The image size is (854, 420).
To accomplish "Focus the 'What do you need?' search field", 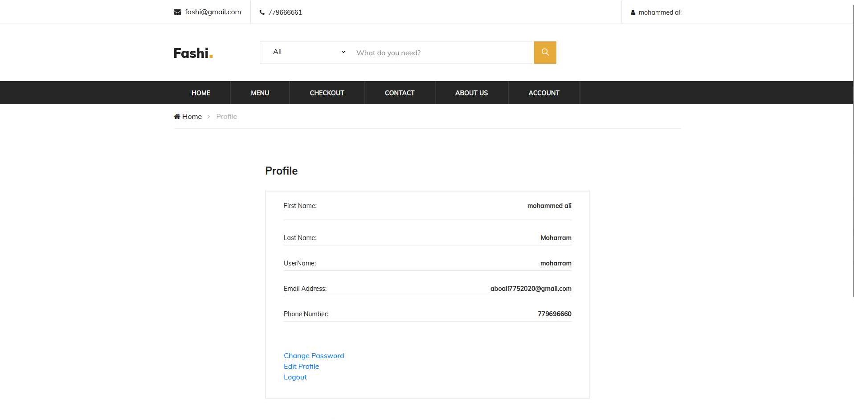I will (x=442, y=53).
